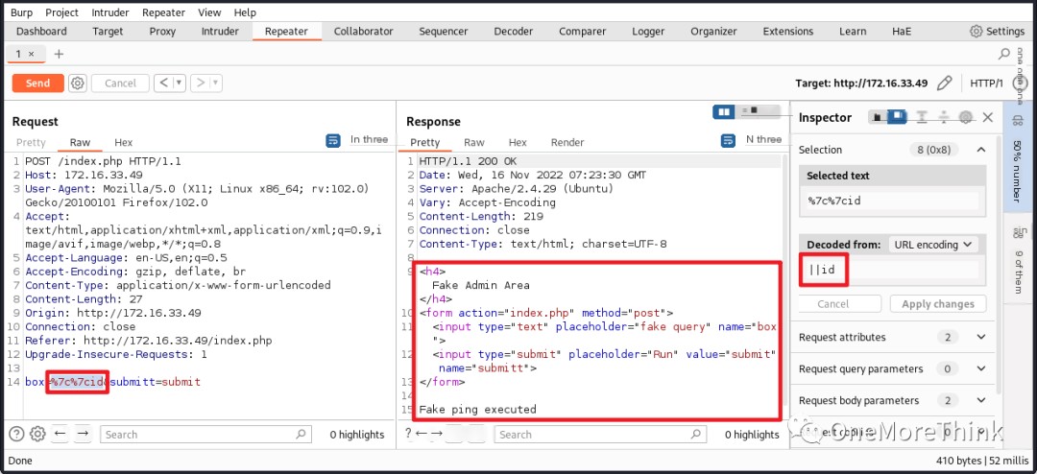
Task: Go to previous request in history
Action: pyautogui.click(x=163, y=83)
